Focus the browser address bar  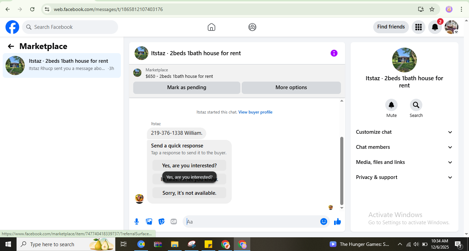[x=233, y=9]
